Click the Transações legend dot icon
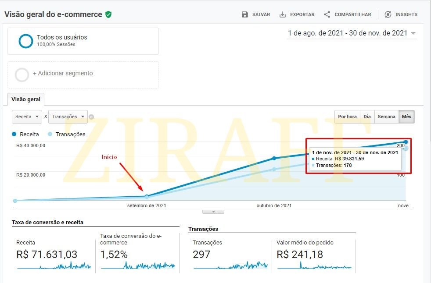431x283 pixels. point(50,134)
